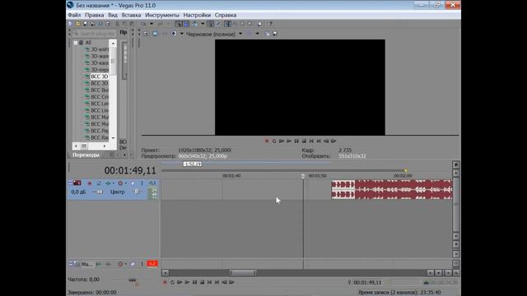Toggle Enable Snapping in main toolbar
The width and height of the screenshot is (527, 296).
[x=179, y=24]
